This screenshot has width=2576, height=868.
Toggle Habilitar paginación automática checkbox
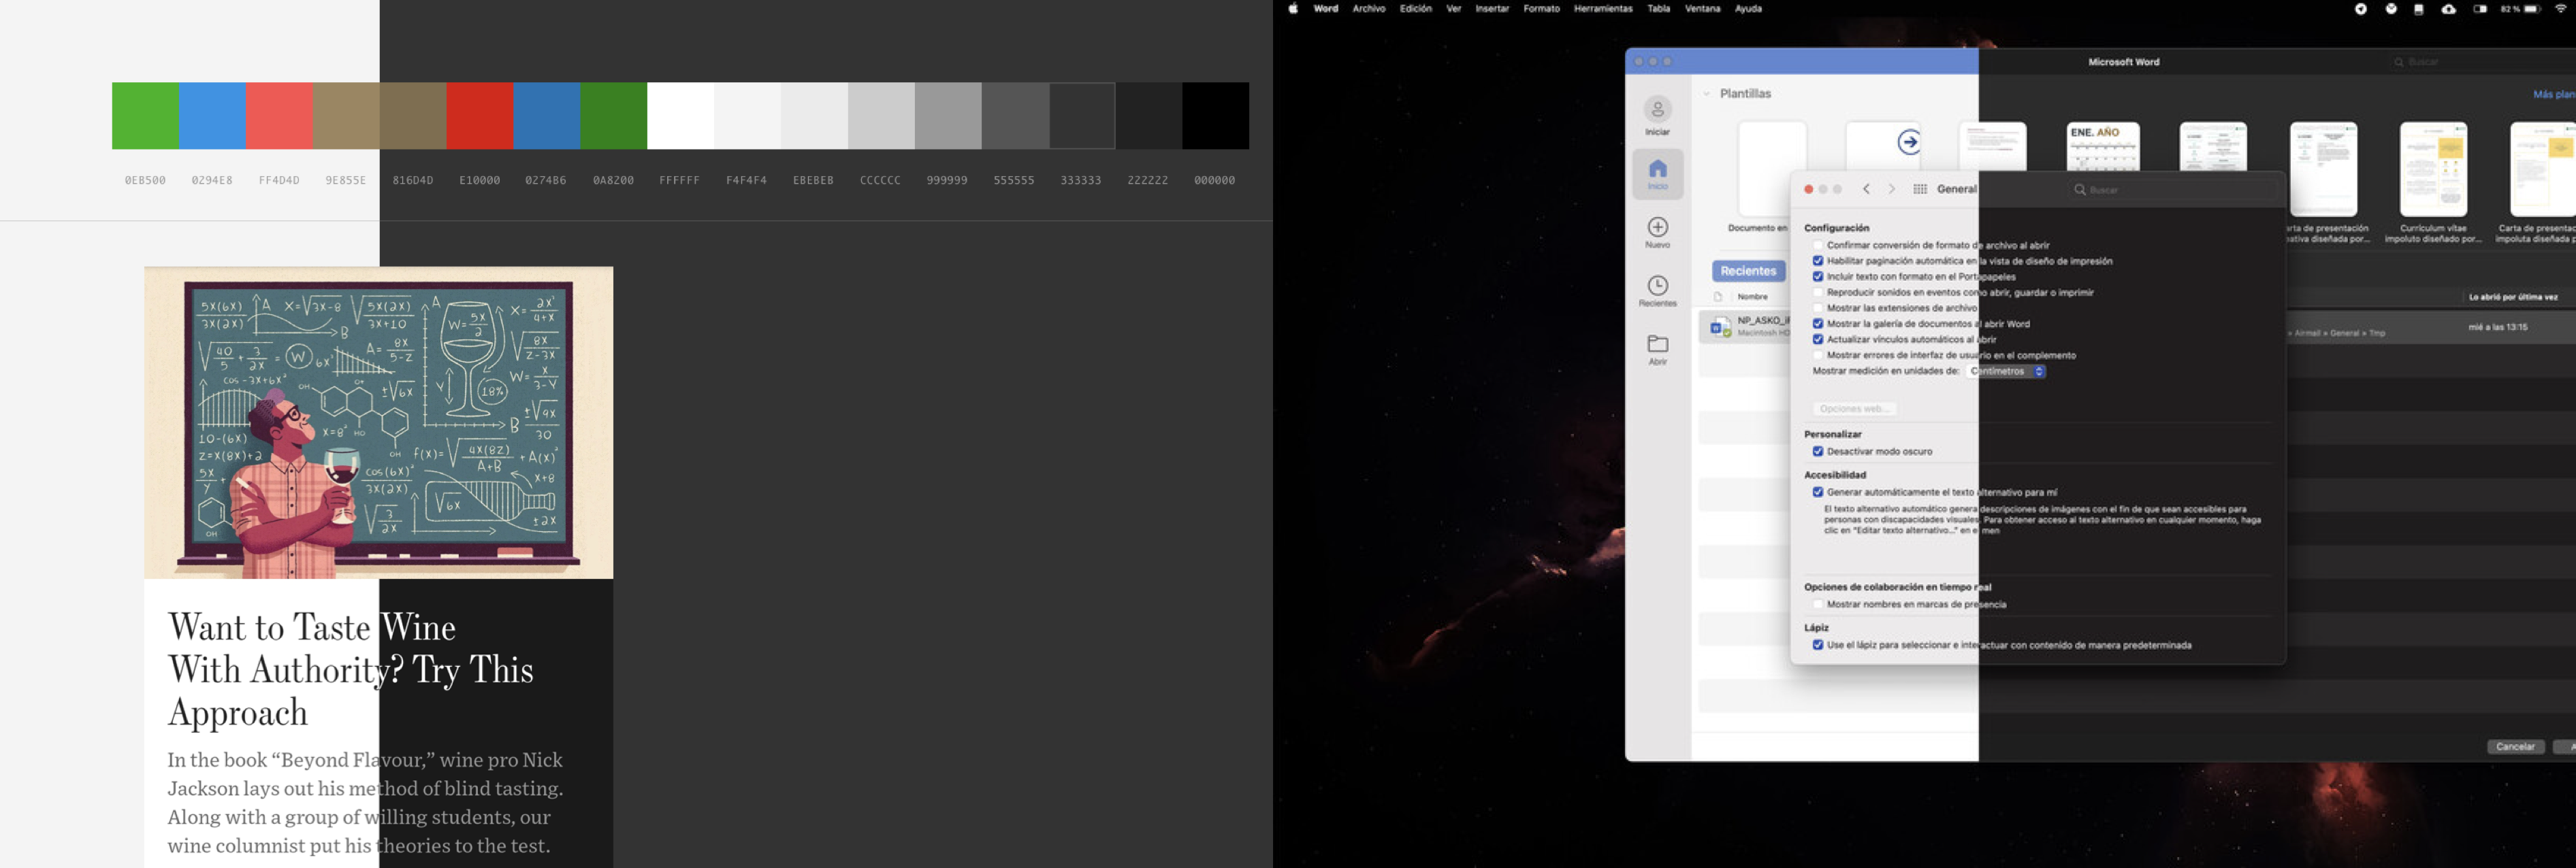pyautogui.click(x=1818, y=262)
